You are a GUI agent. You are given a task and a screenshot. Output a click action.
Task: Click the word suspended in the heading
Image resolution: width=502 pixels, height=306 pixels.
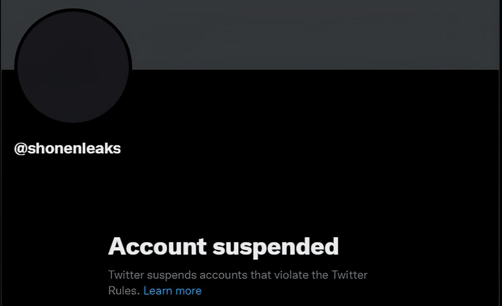click(x=275, y=246)
